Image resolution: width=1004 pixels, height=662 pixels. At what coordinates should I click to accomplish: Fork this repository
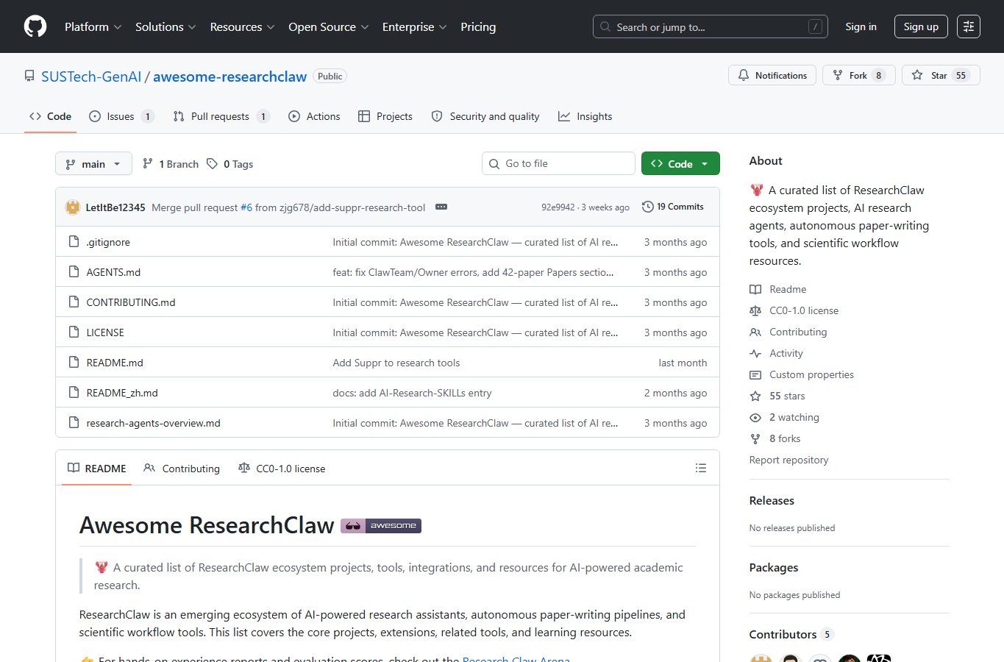858,75
